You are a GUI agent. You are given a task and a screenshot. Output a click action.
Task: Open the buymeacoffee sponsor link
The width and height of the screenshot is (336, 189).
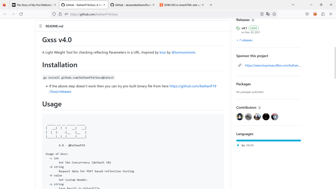(x=273, y=65)
